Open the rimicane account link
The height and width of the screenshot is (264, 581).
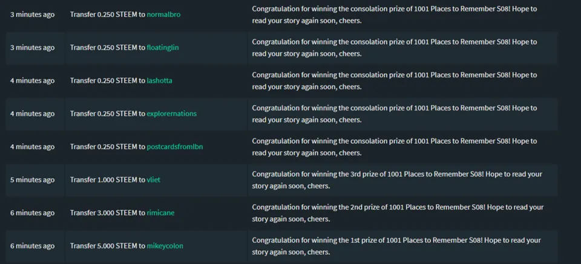(x=160, y=213)
